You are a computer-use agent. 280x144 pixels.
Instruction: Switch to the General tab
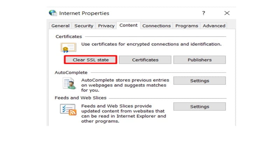[x=60, y=26]
